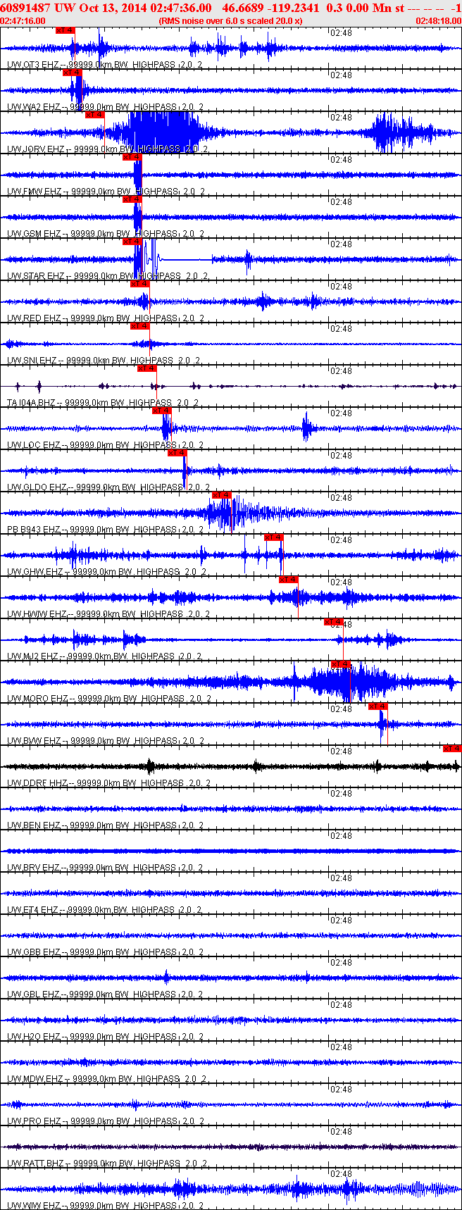The image size is (462, 1210).
Task: Select the pick marker on UW.DDRF trace
Action: tap(452, 749)
